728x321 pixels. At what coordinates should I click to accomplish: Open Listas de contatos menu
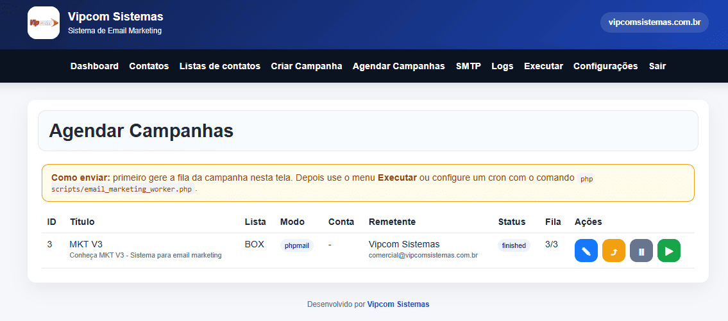pyautogui.click(x=220, y=66)
